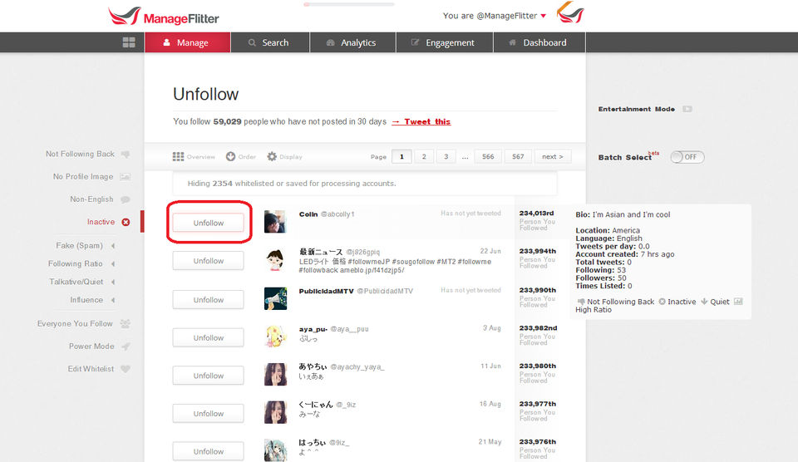Image resolution: width=798 pixels, height=462 pixels.
Task: Click PublicidadMTV profile picture
Action: [x=275, y=298]
